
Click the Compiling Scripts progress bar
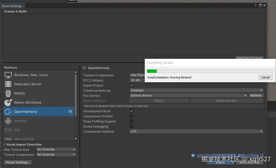tap(210, 71)
